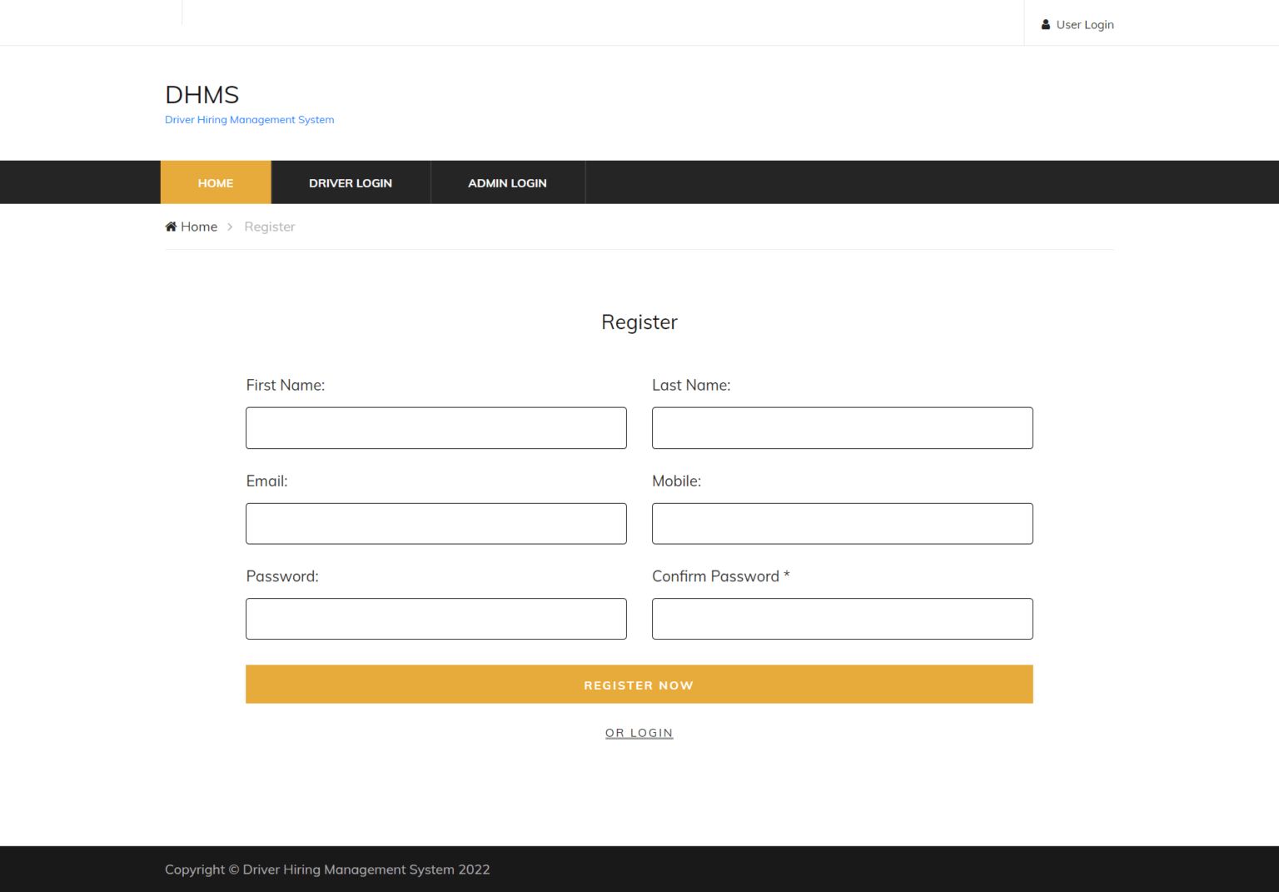Click the DHMS site title
This screenshot has height=892, width=1279.
point(202,94)
